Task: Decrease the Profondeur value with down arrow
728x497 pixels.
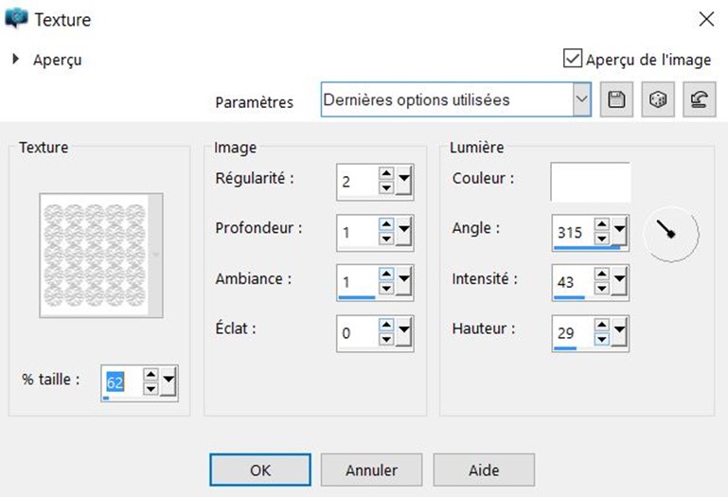Action: (x=385, y=238)
